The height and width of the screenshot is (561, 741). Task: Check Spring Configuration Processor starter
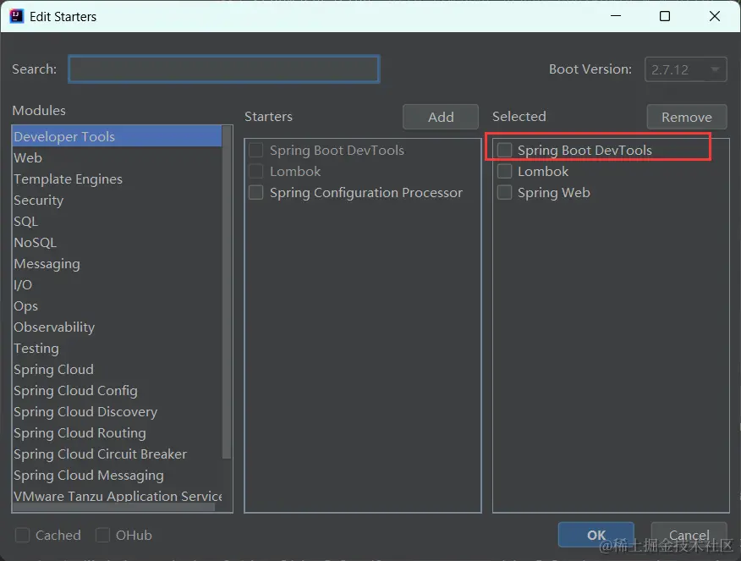[256, 193]
